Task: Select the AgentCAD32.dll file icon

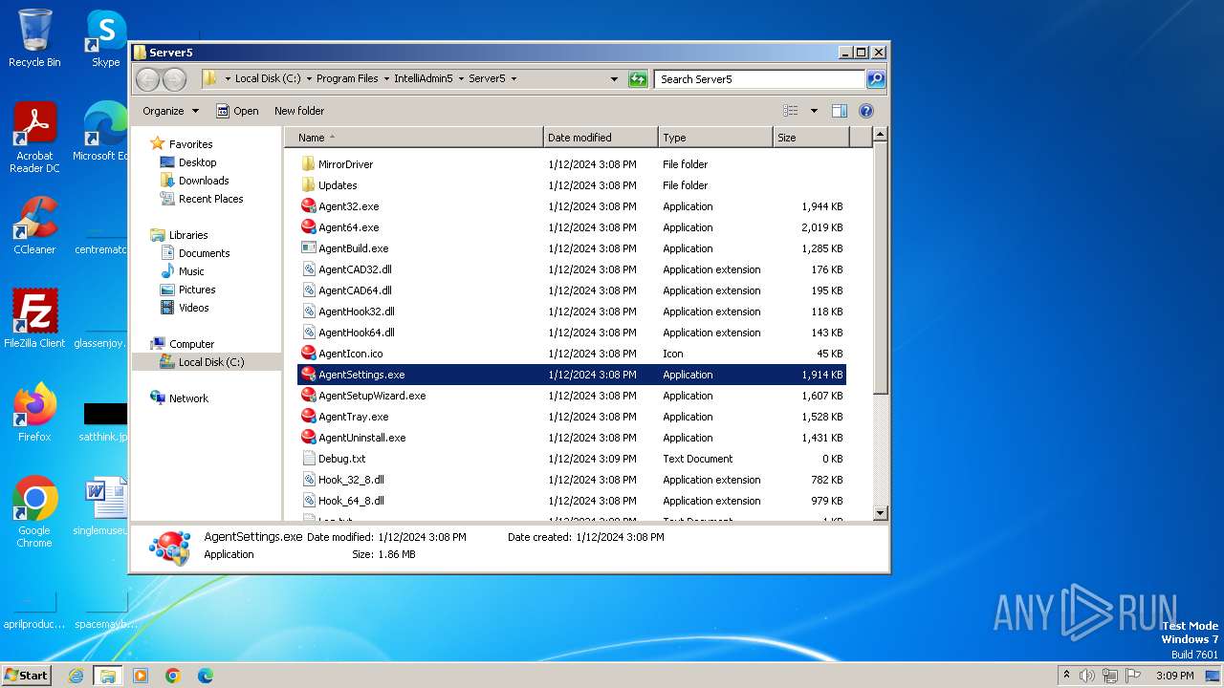Action: (x=309, y=269)
